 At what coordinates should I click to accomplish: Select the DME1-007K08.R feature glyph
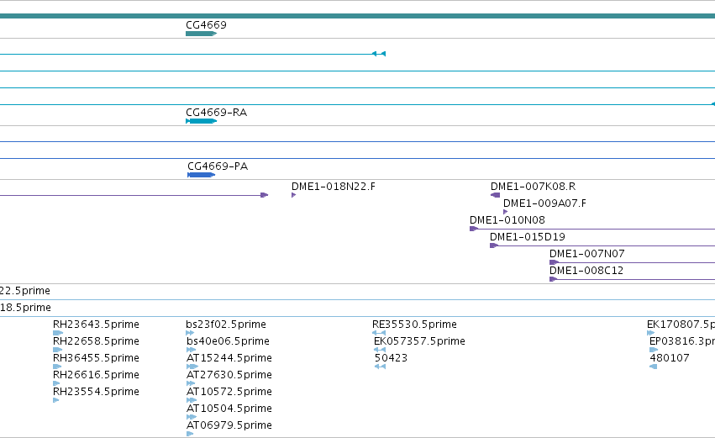tap(495, 195)
